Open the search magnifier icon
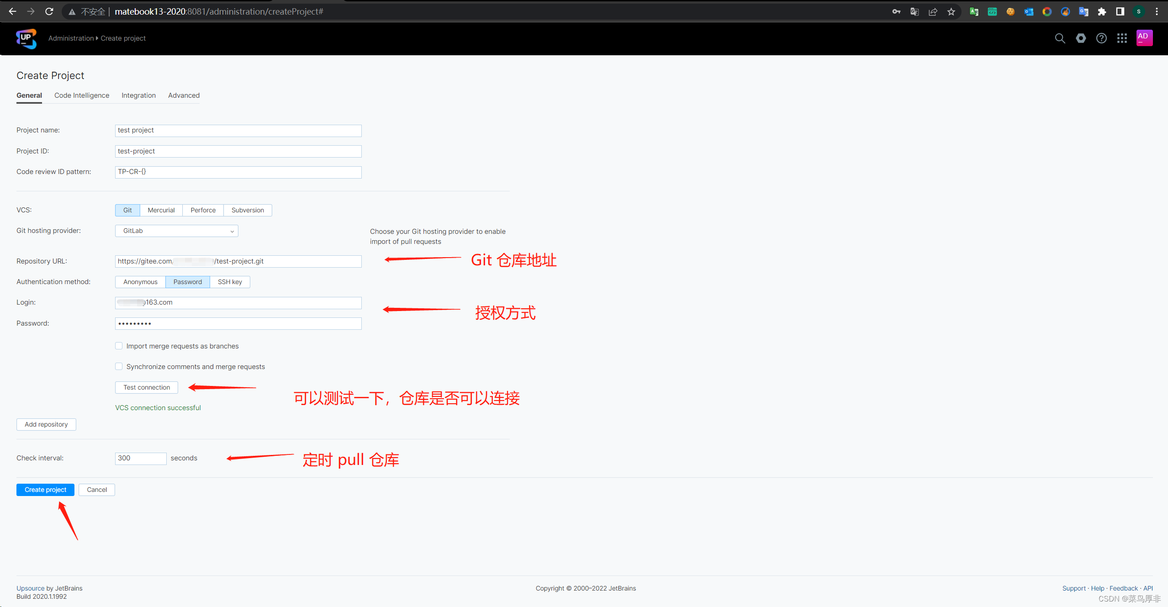The width and height of the screenshot is (1168, 607). [x=1060, y=38]
